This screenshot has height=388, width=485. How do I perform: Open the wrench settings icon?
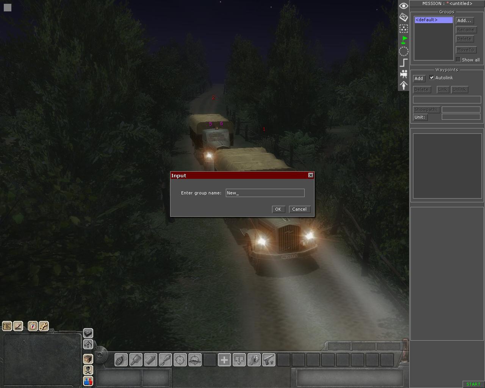44,326
